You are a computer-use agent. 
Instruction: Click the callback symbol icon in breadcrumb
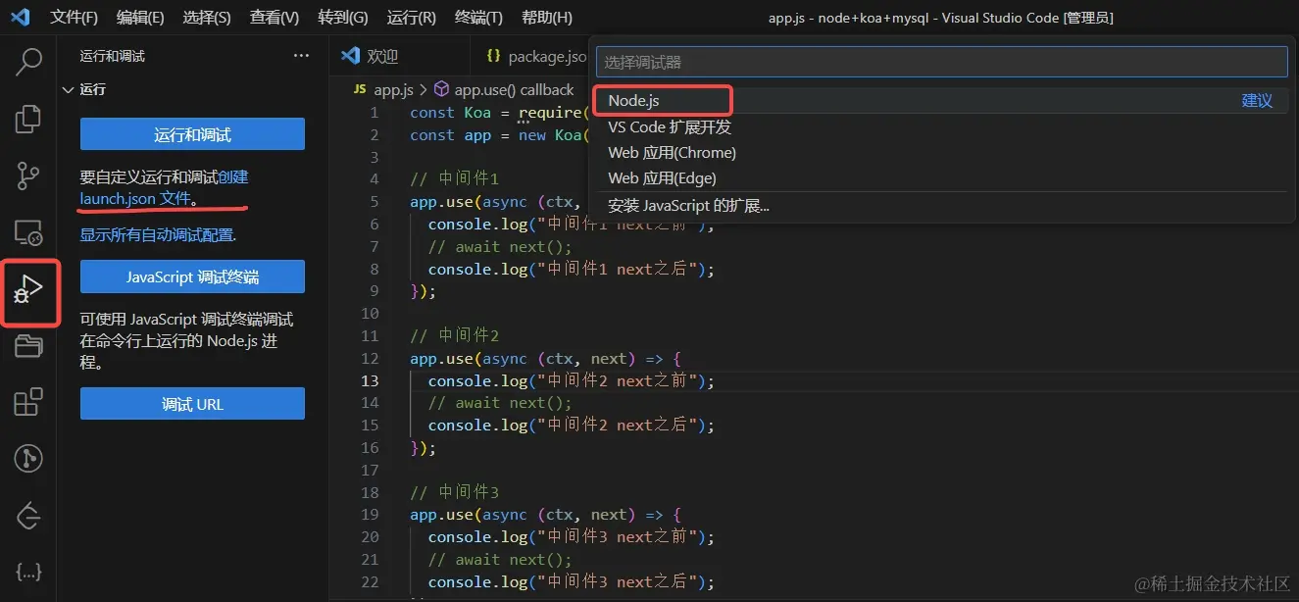440,89
